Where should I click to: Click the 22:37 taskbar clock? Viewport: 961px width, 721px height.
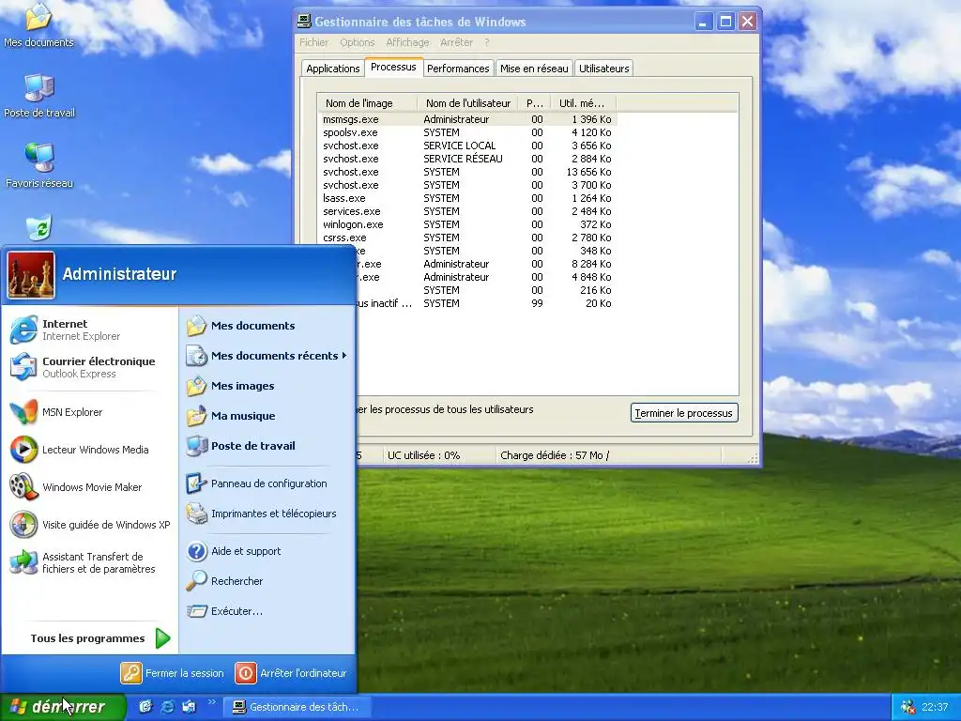pyautogui.click(x=935, y=707)
